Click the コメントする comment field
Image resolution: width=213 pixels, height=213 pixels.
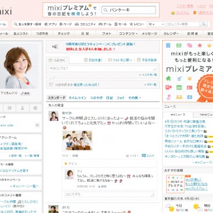109,194
